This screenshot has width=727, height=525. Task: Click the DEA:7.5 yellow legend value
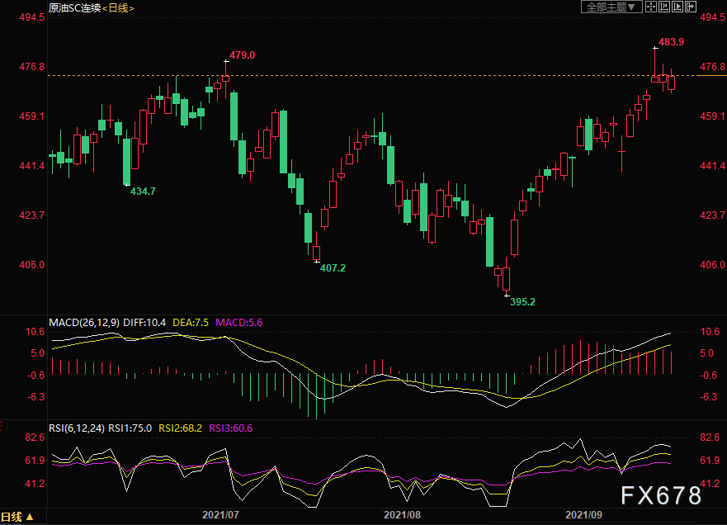191,322
